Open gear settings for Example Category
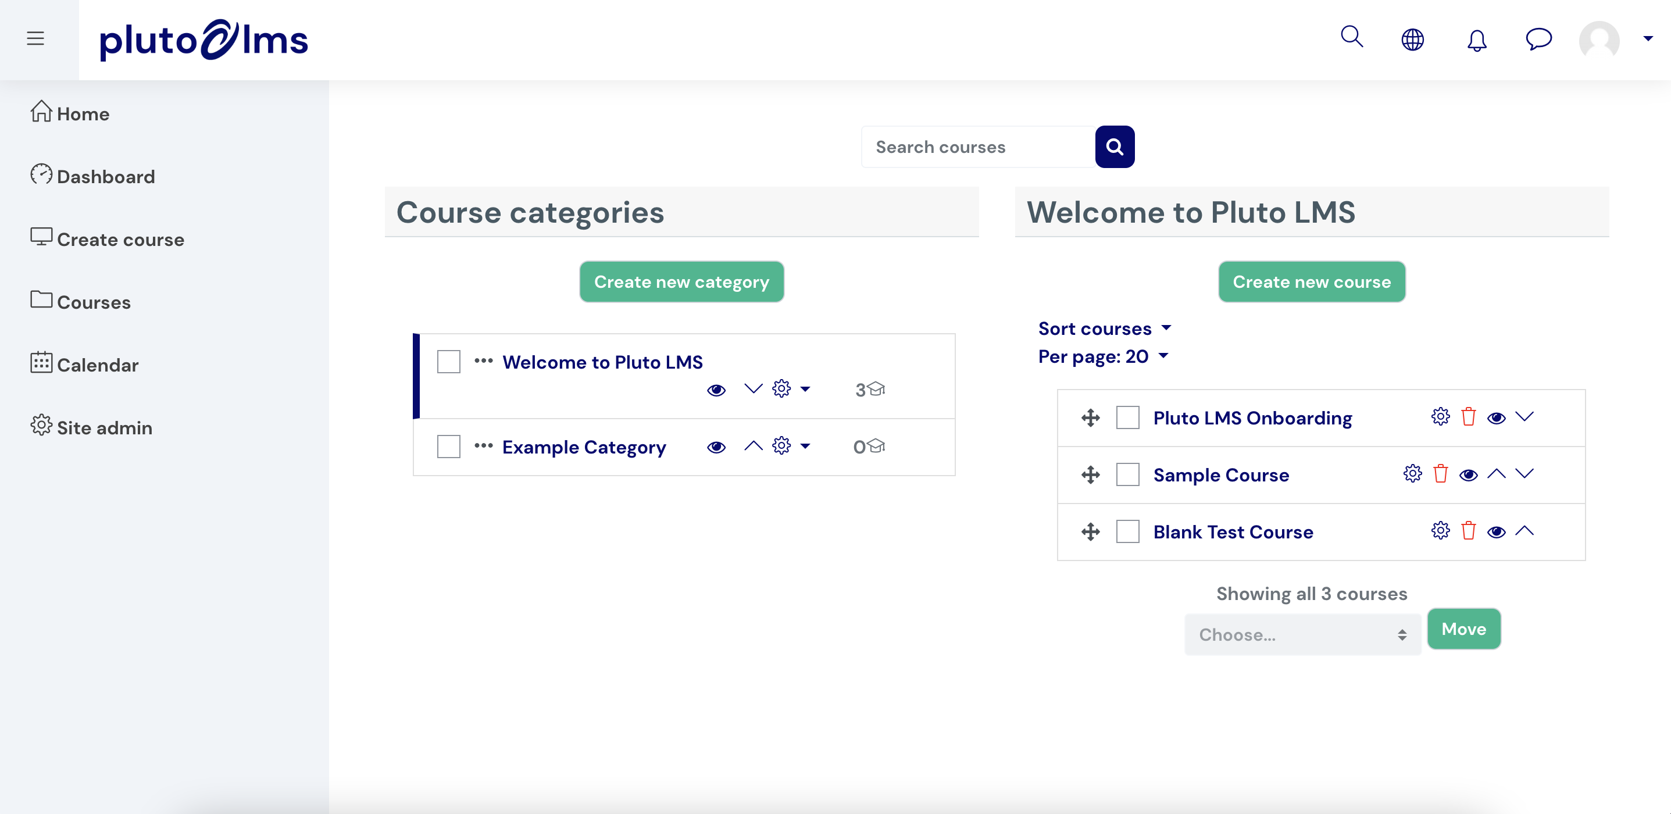 pos(781,445)
